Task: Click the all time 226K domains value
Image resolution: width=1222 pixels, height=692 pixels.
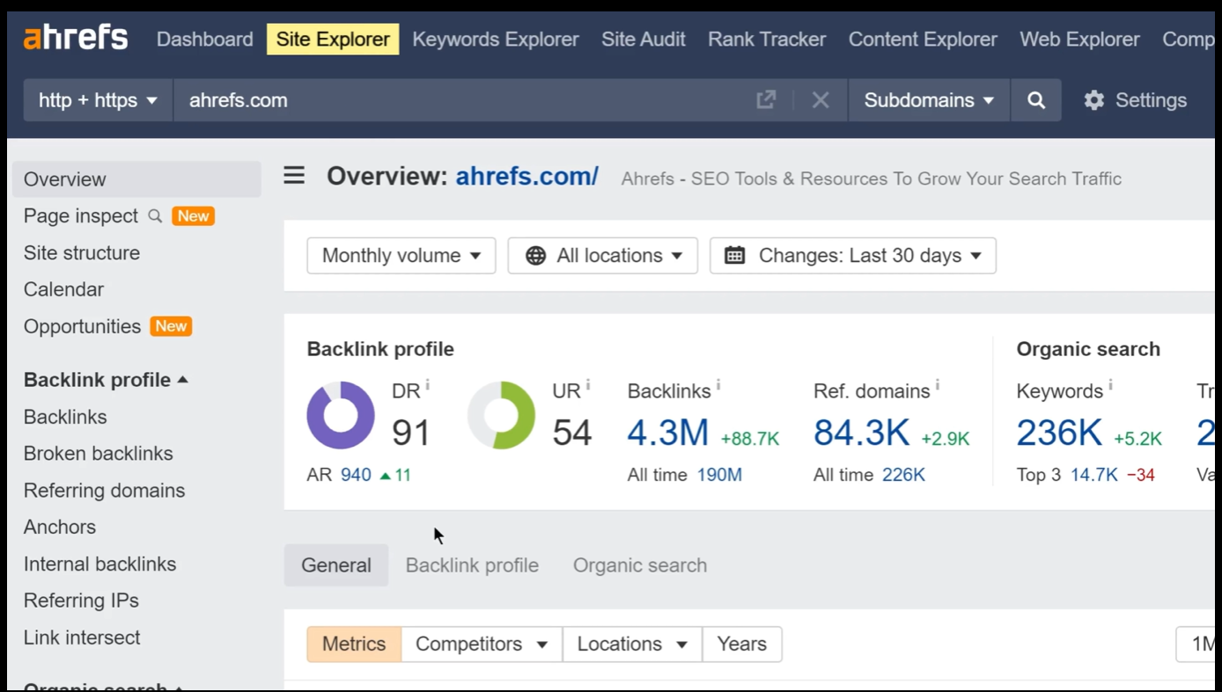Action: tap(903, 476)
